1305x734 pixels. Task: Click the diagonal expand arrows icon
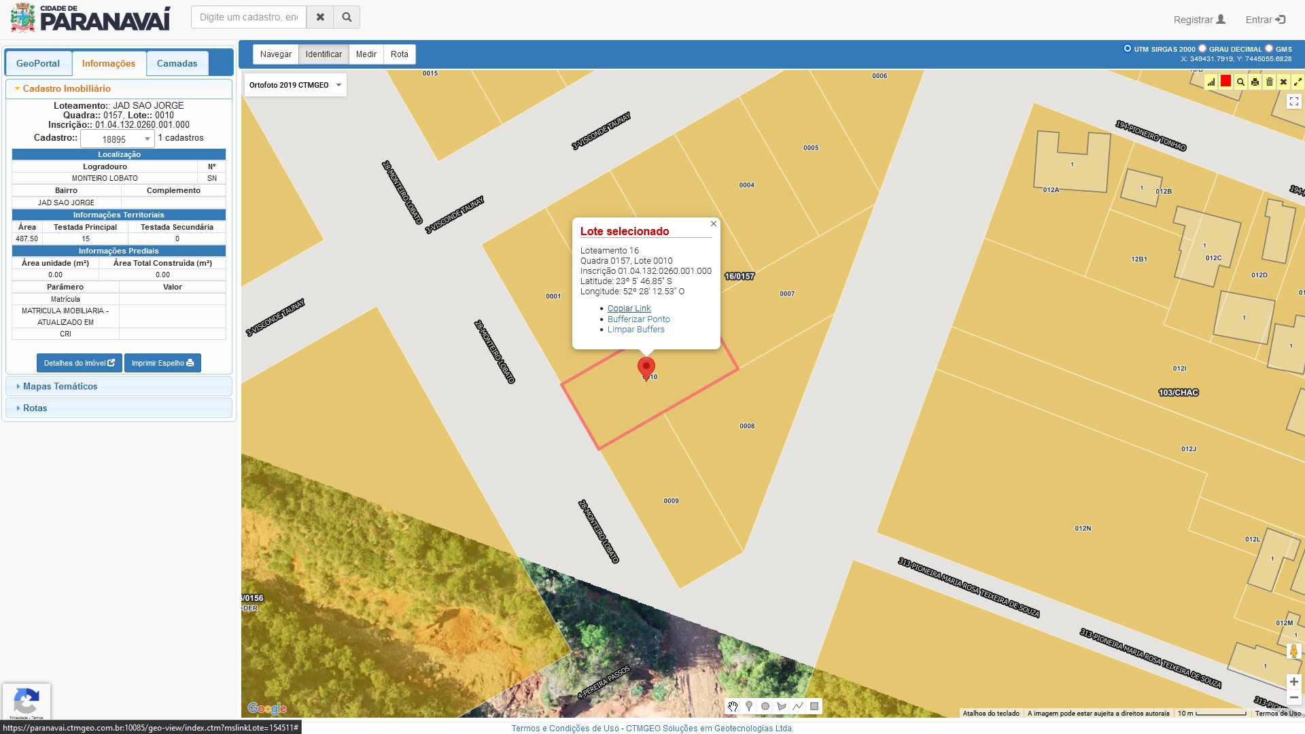(x=1298, y=82)
